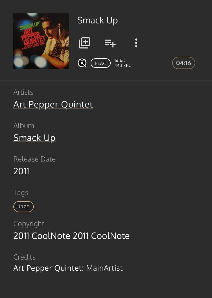Select the Jazz tag chip

pyautogui.click(x=24, y=207)
